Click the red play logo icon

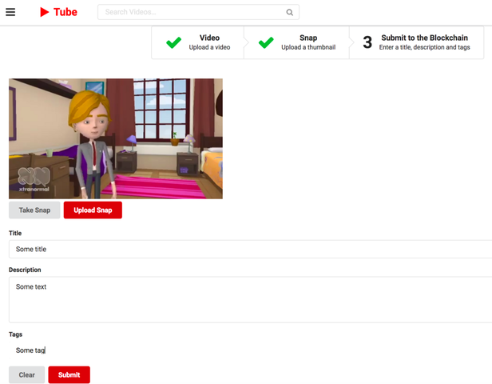[x=44, y=12]
